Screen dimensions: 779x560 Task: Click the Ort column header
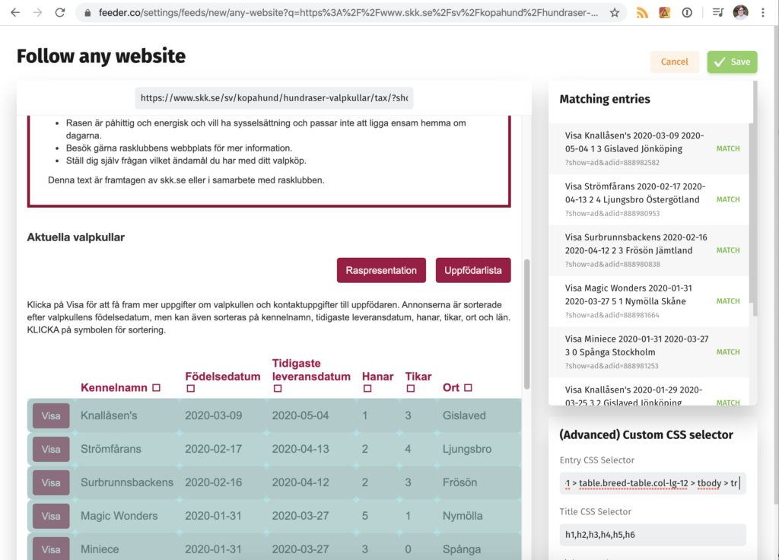451,387
